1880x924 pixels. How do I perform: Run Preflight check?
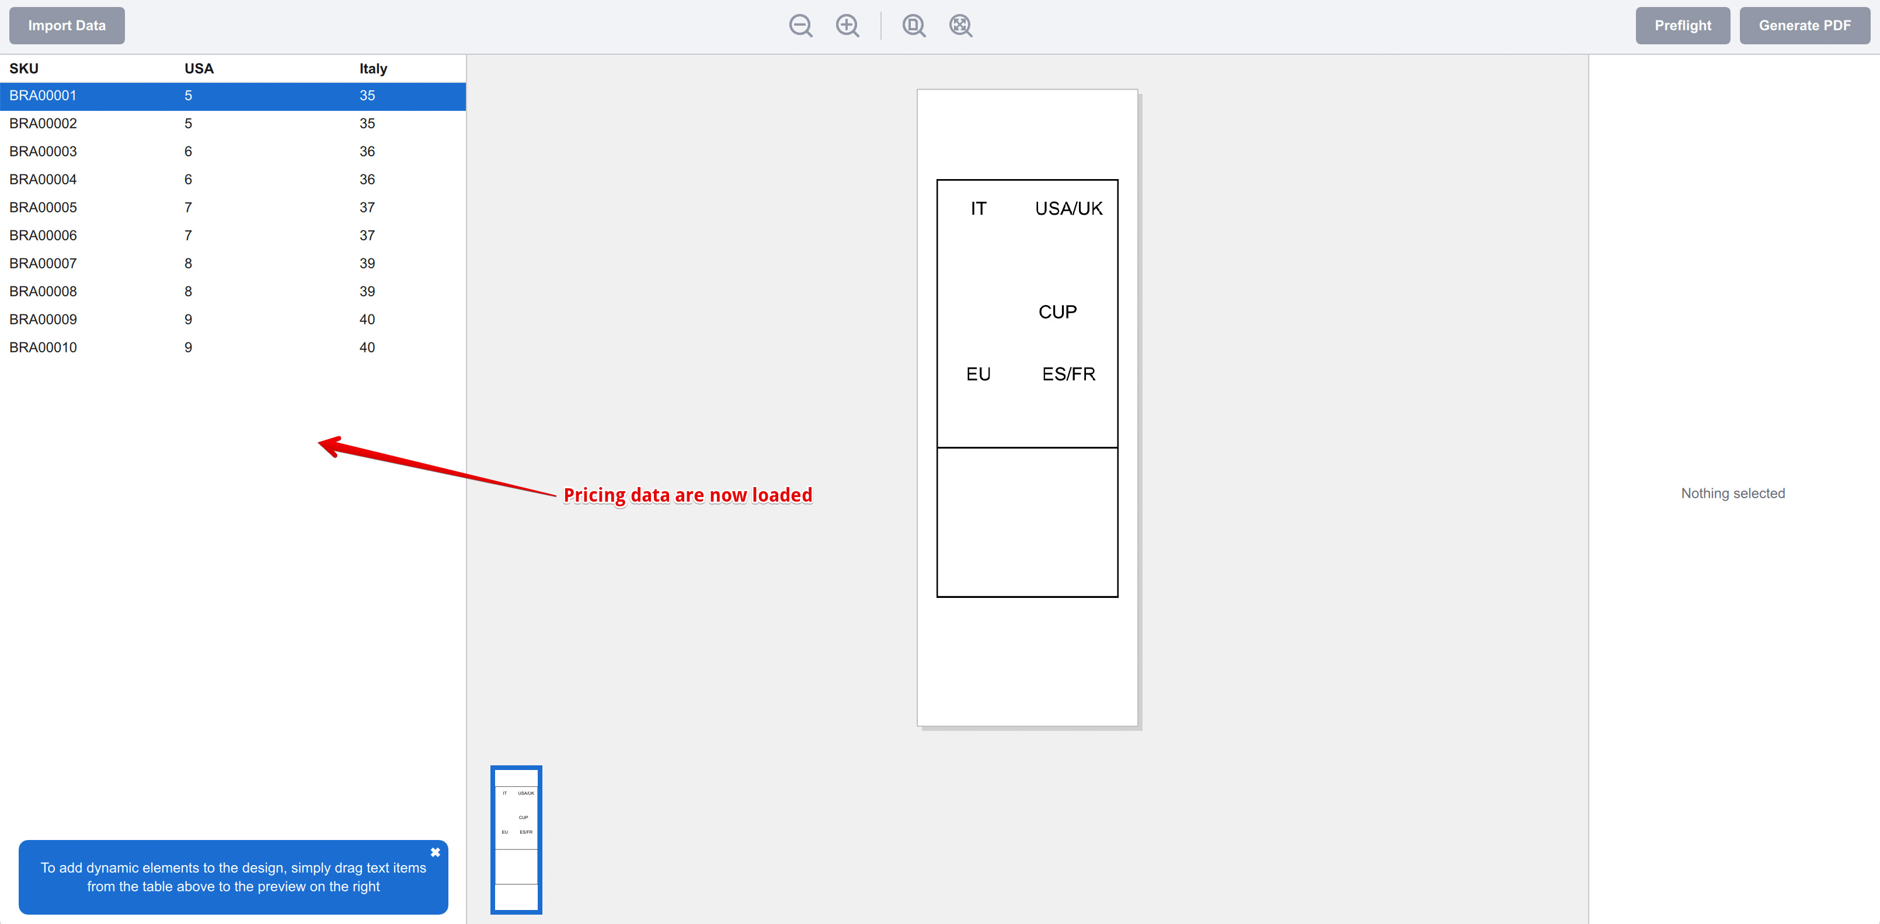click(x=1683, y=25)
